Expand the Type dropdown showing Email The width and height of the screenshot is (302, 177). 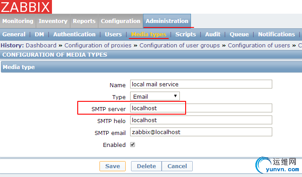click(155, 96)
